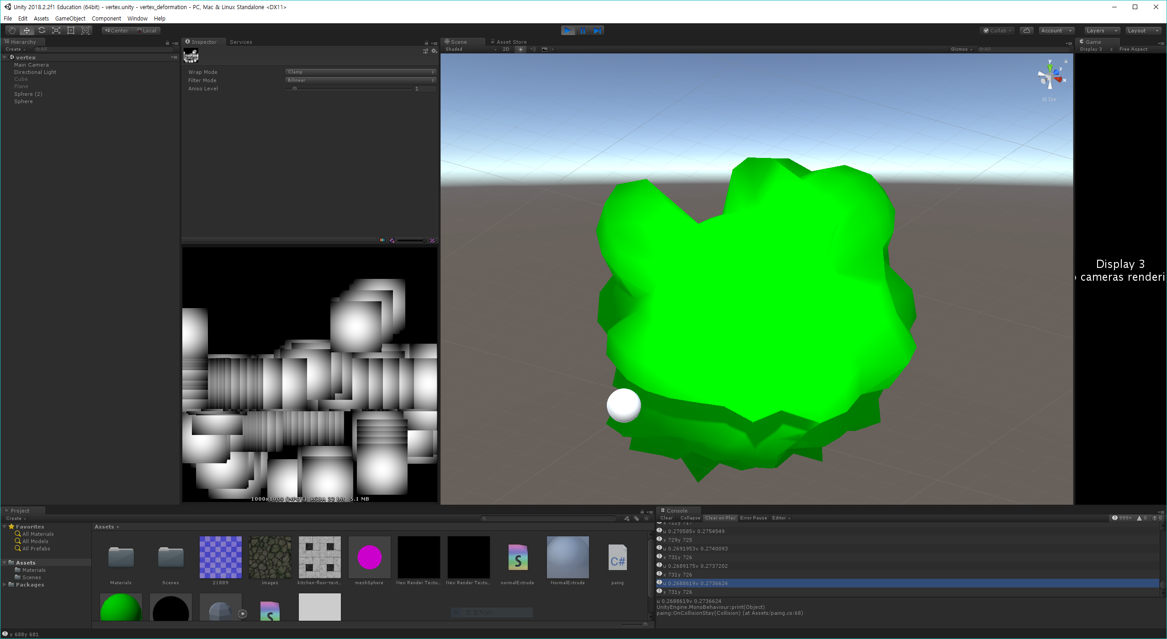Collapse the vertex scene in Hierarchy
This screenshot has height=639, width=1167.
pos(5,58)
